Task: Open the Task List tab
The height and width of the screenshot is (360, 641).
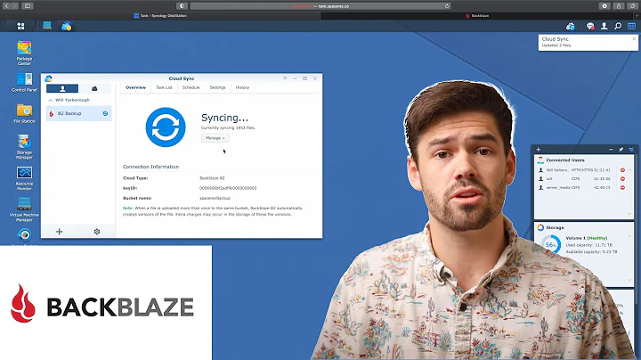Action: tap(164, 87)
